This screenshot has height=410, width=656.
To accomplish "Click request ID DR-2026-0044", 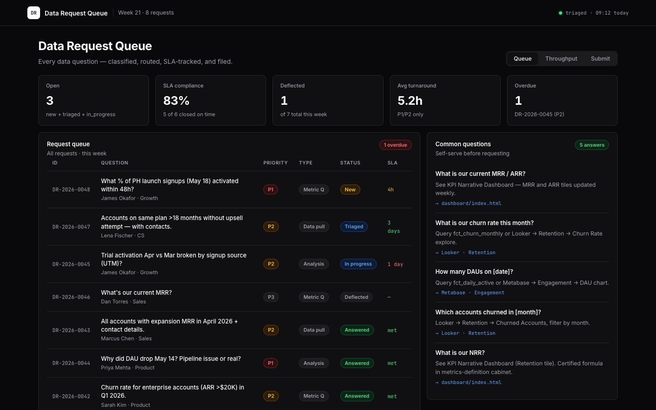I will [x=71, y=363].
